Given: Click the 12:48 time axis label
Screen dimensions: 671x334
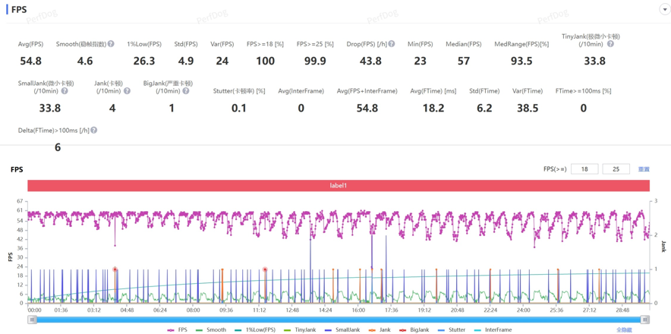Looking at the screenshot, I should pyautogui.click(x=292, y=310).
